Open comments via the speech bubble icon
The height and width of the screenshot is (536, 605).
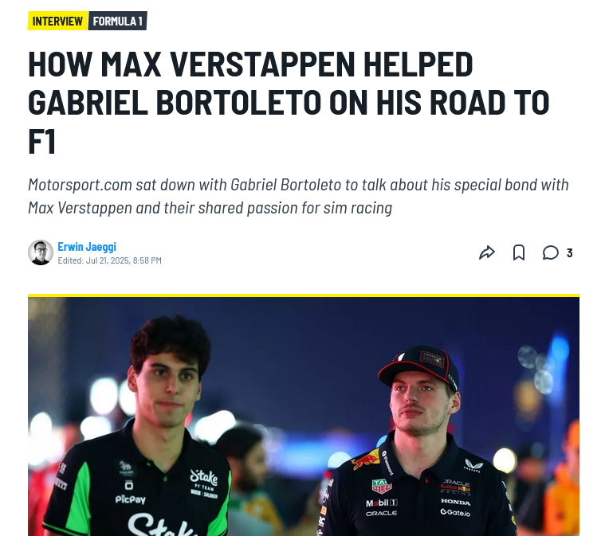(550, 253)
